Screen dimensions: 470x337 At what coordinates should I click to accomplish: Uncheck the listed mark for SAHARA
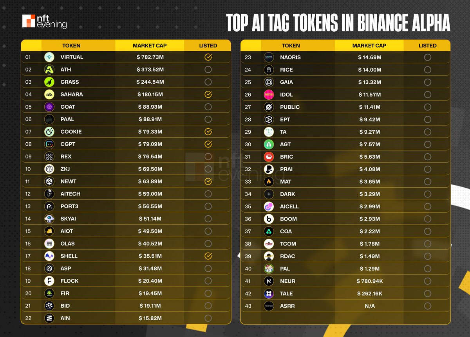click(208, 94)
